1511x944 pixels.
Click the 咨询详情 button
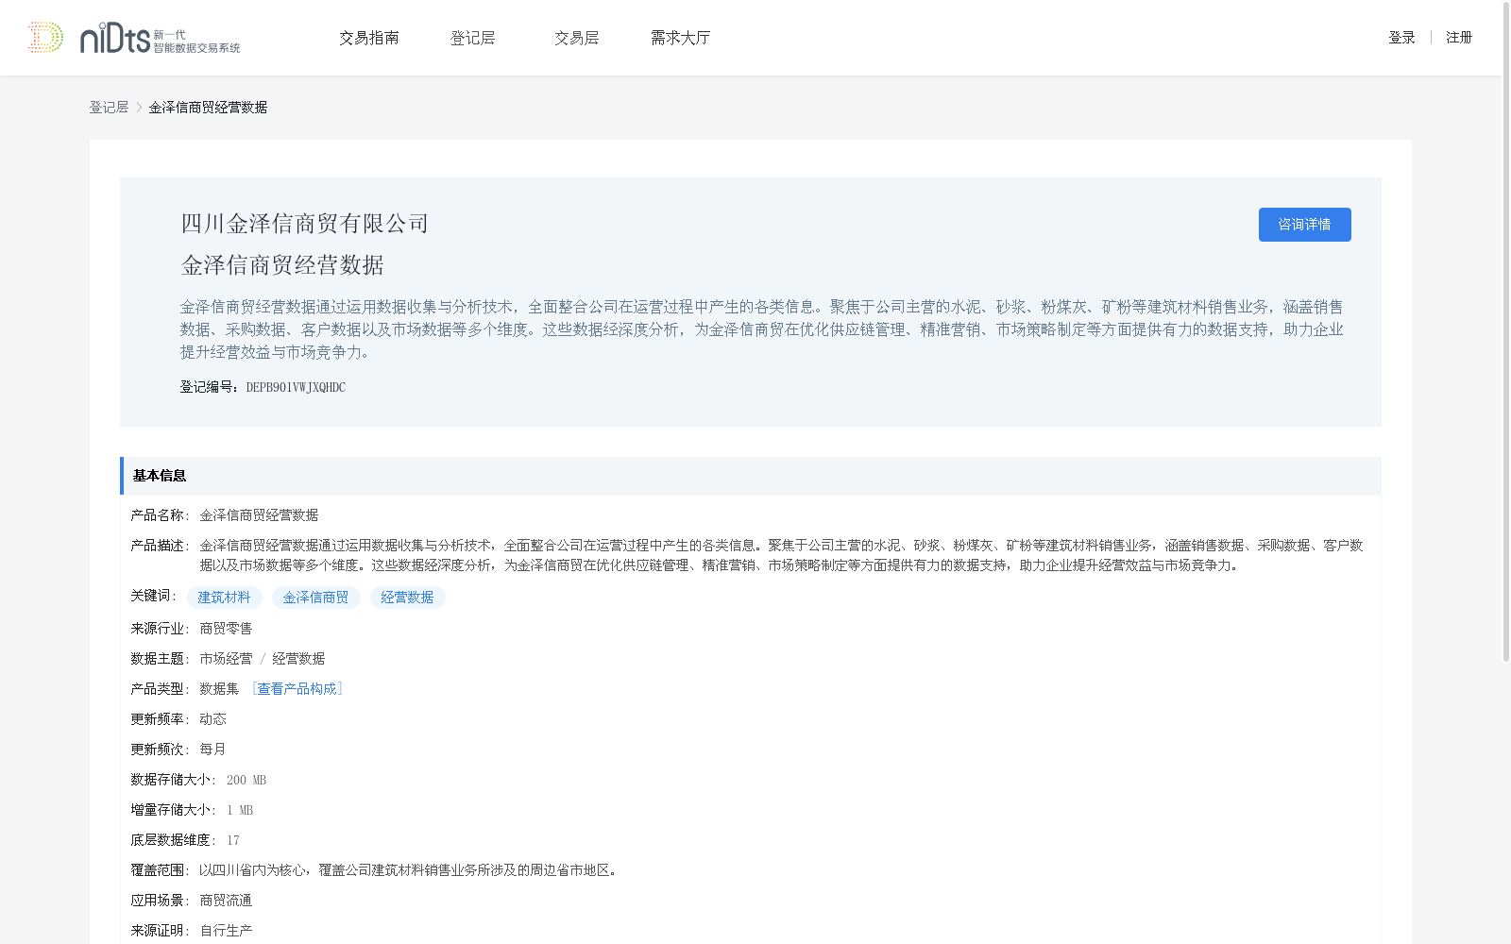pos(1304,225)
